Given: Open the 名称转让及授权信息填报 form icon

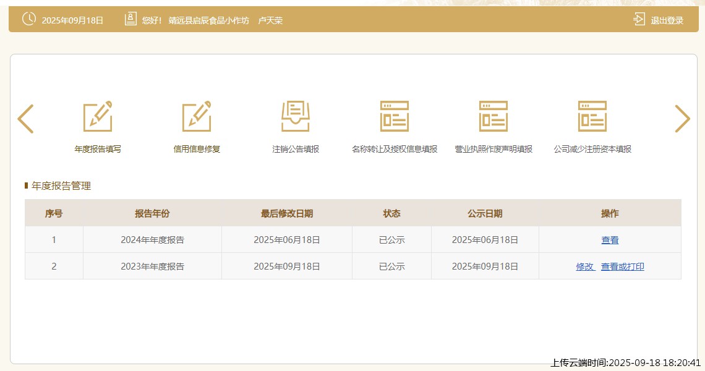Looking at the screenshot, I should point(395,116).
